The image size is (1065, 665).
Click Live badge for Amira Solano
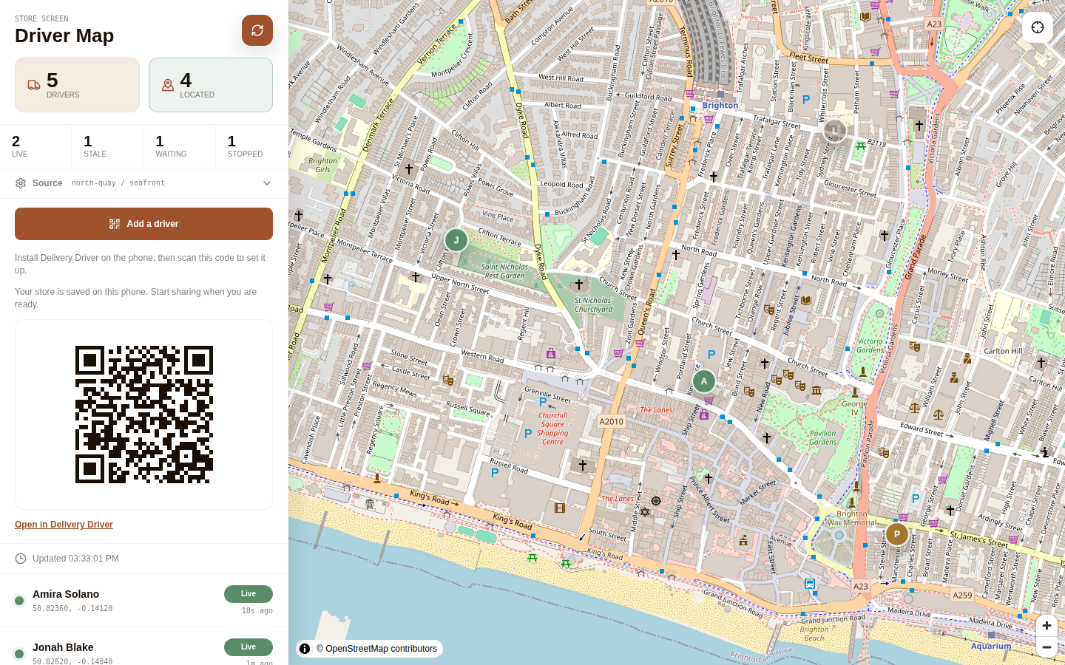click(248, 594)
